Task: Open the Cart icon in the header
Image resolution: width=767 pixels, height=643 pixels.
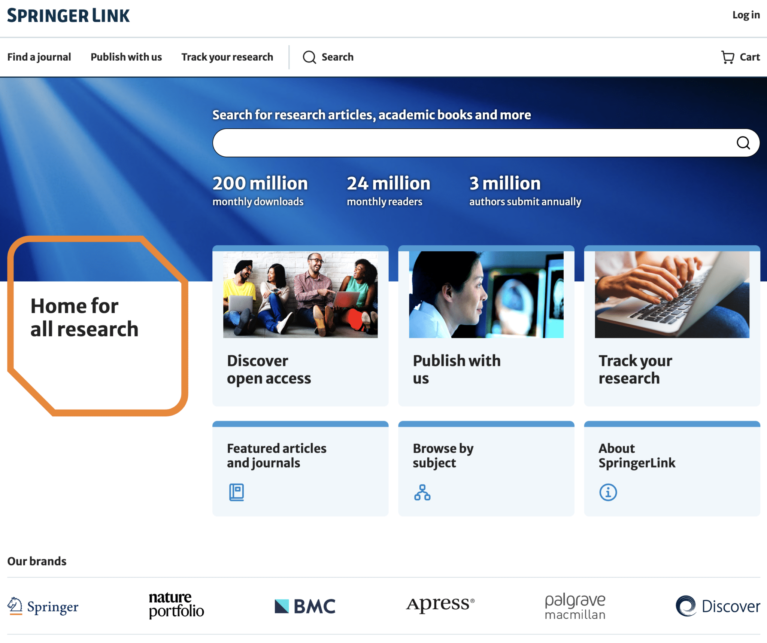Action: [x=728, y=57]
